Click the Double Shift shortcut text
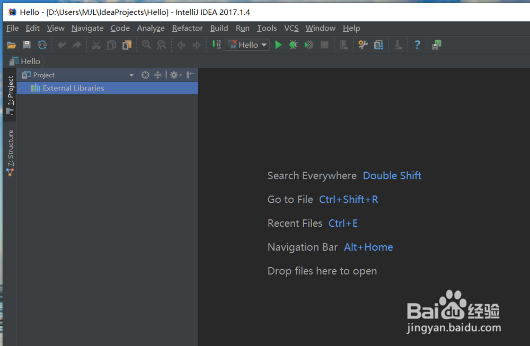Viewport: 530px width, 346px height. click(392, 176)
